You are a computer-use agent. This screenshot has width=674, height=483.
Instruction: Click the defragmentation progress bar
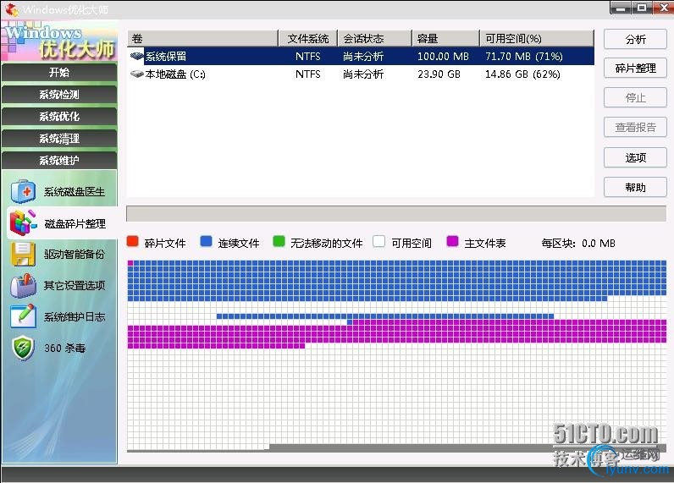(396, 213)
